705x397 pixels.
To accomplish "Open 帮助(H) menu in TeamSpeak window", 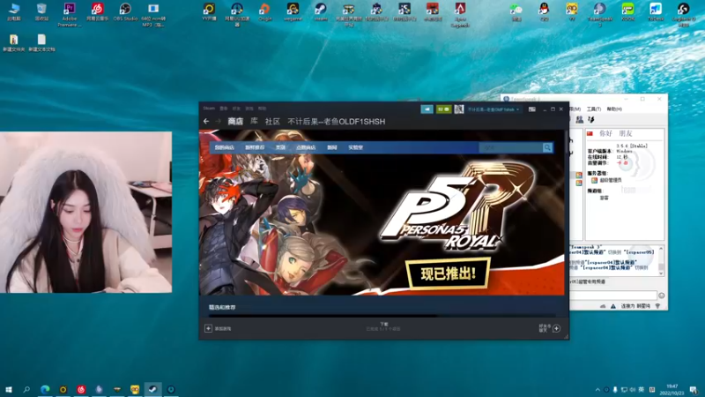I will (614, 109).
